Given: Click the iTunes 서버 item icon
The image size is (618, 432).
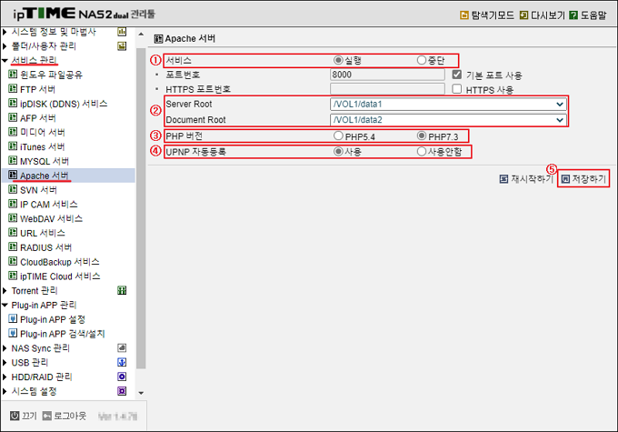Looking at the screenshot, I should pyautogui.click(x=13, y=146).
